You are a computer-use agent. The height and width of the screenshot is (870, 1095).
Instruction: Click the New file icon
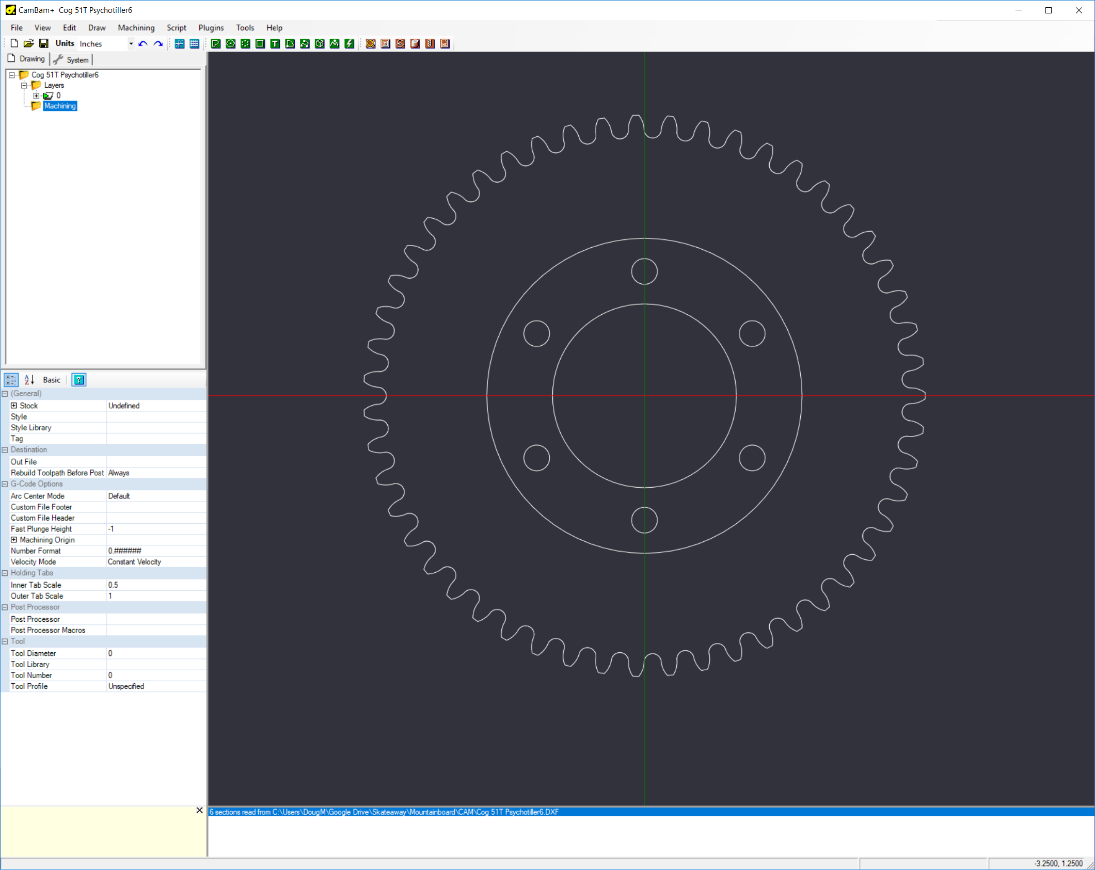[14, 44]
